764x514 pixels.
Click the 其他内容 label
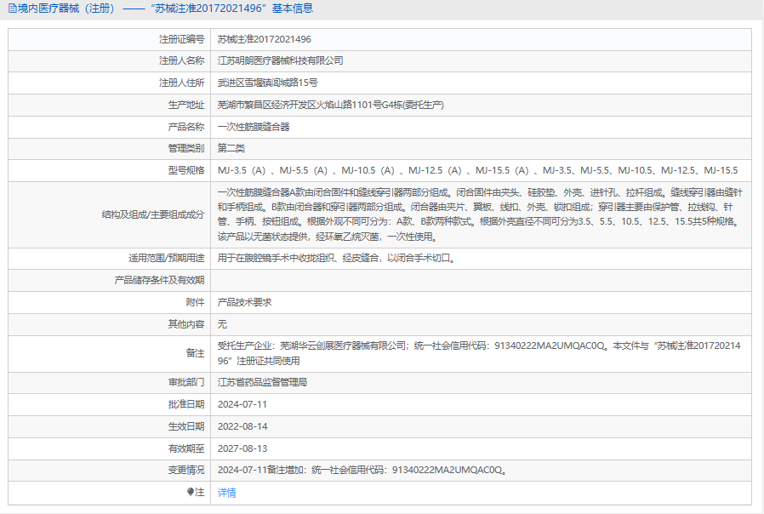186,324
